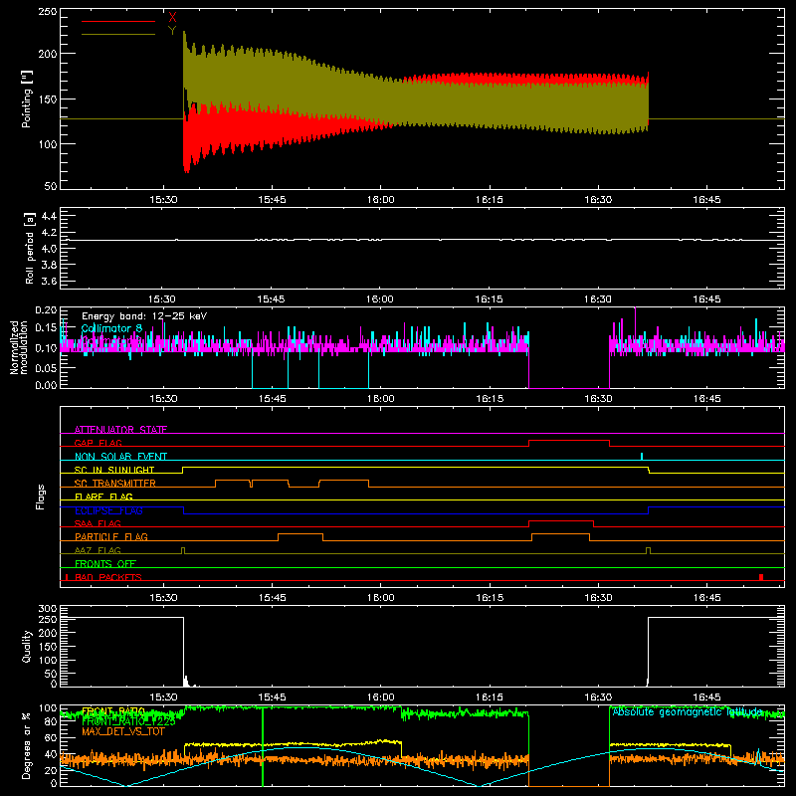Click the SAA_FLAG label
Viewport: 796px width, 796px height.
(x=98, y=523)
